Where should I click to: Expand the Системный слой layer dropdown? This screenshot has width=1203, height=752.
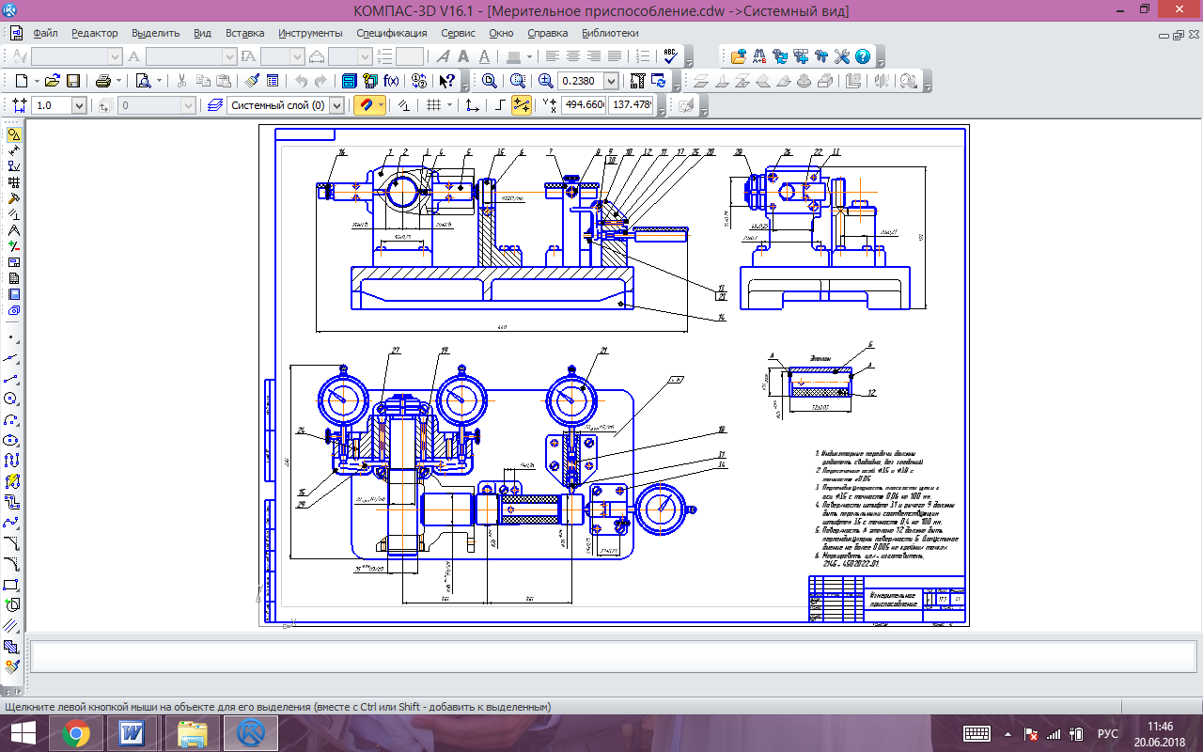pyautogui.click(x=336, y=105)
